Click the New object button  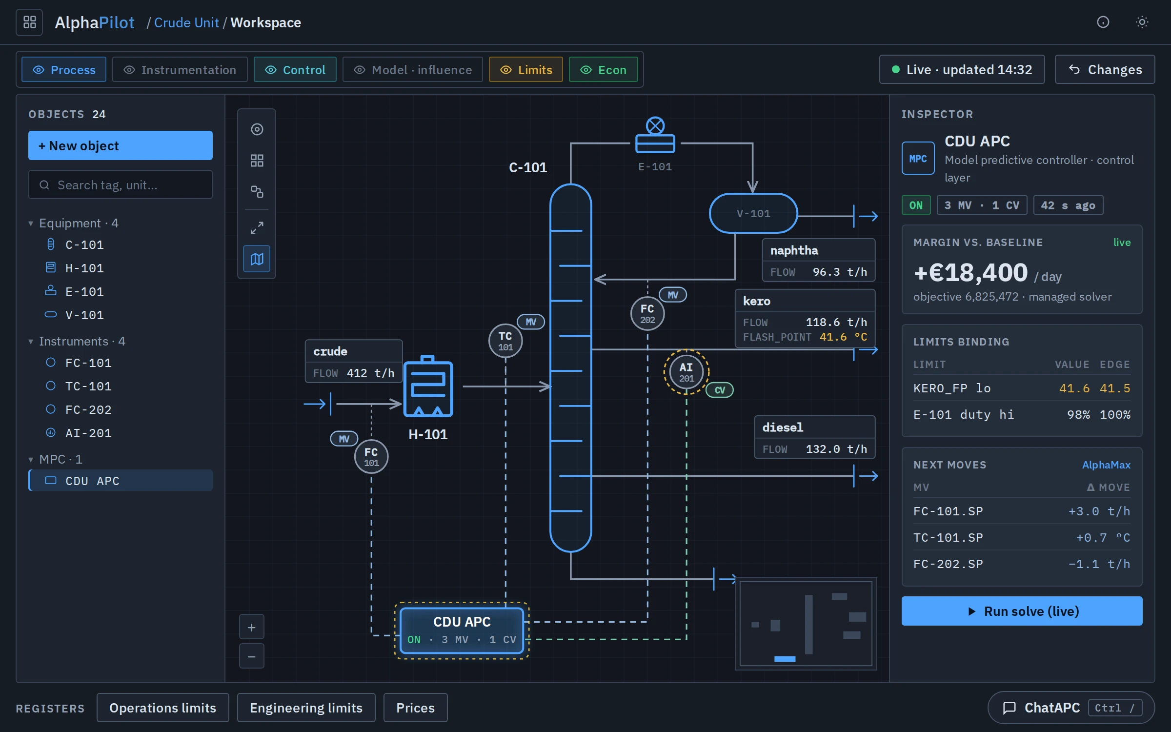121,145
